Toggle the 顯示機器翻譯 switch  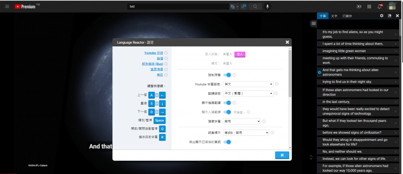227,103
